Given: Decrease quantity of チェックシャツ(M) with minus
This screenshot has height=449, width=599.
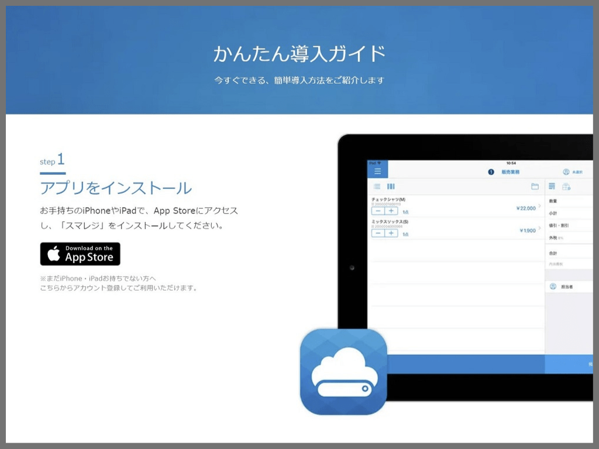Looking at the screenshot, I should [378, 211].
